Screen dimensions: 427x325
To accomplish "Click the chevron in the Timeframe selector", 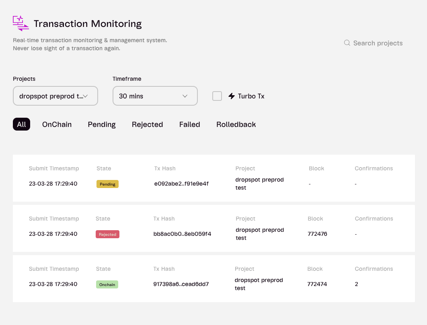I will click(185, 96).
